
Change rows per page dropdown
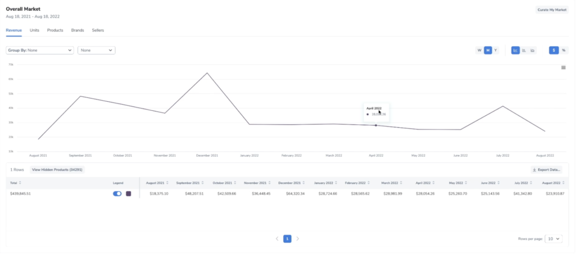click(554, 239)
